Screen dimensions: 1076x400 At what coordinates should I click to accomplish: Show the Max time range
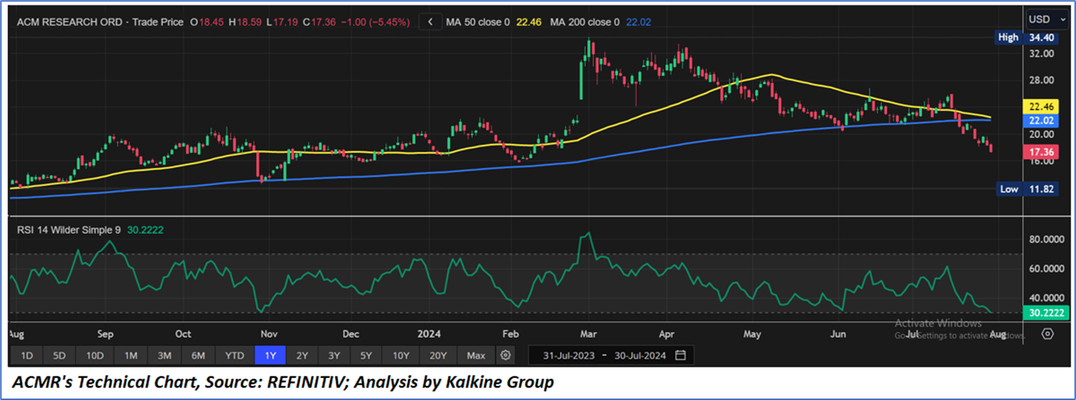click(x=476, y=356)
